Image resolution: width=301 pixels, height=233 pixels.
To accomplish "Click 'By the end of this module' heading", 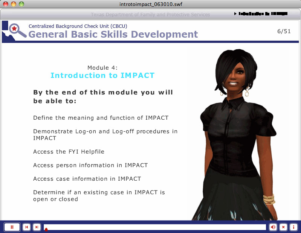I will (x=103, y=96).
